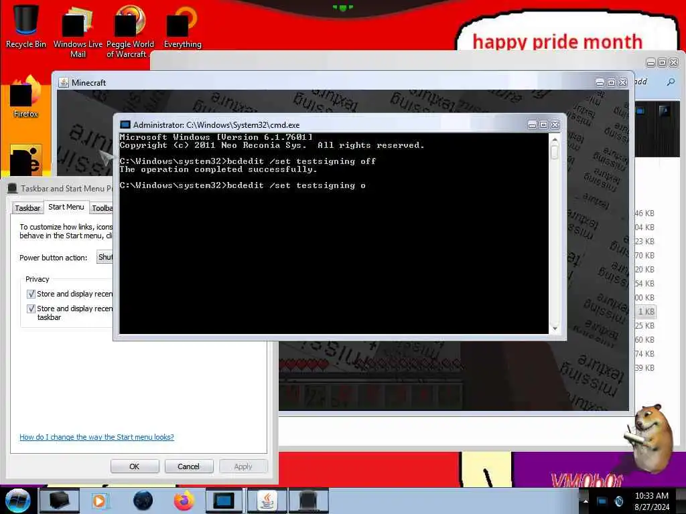686x514 pixels.
Task: Show hidden system tray icons
Action: tap(586, 501)
